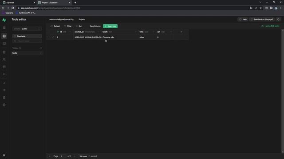Open the Table editor sidebar icon
The height and width of the screenshot is (159, 284).
pyautogui.click(x=4, y=36)
